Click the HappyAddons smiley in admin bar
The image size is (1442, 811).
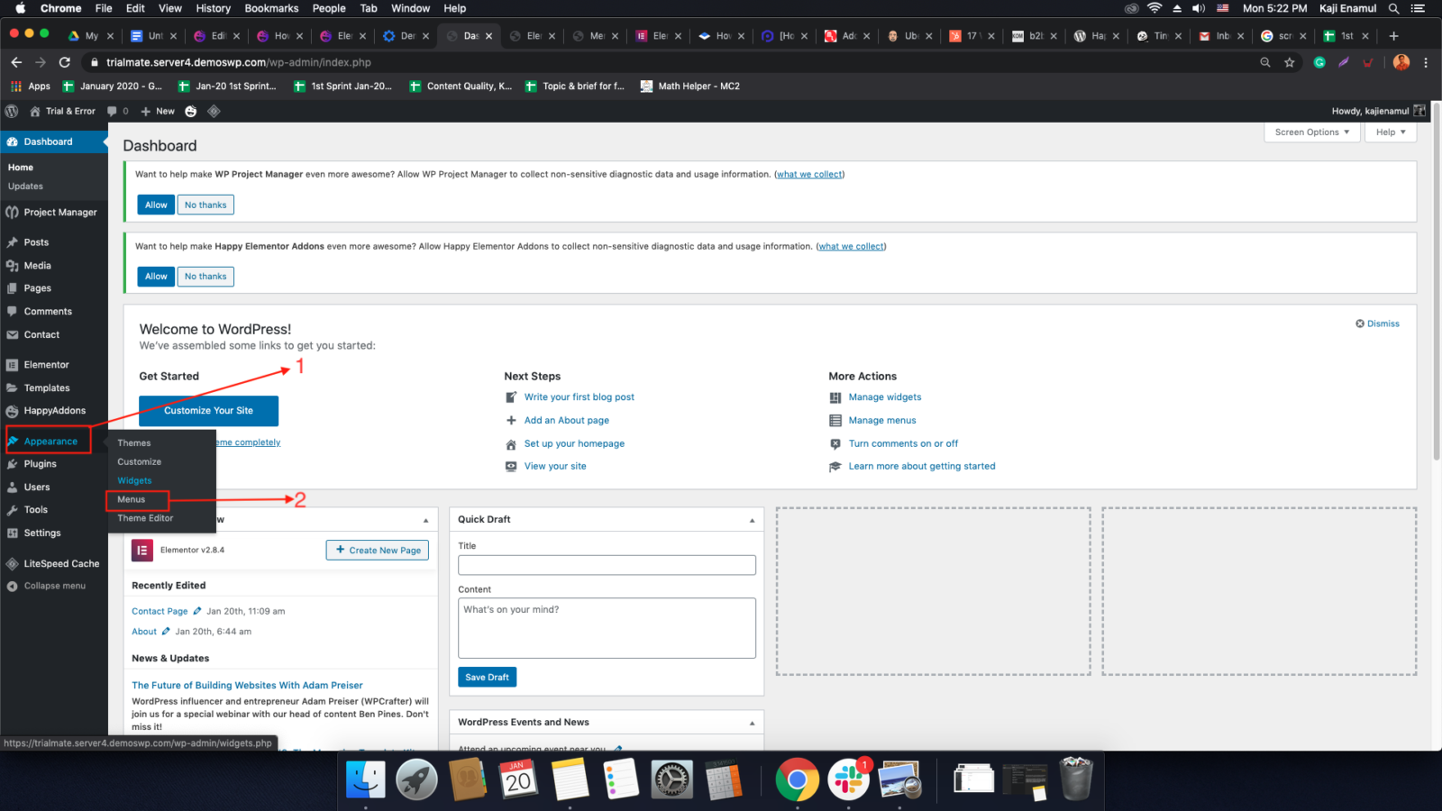[191, 111]
